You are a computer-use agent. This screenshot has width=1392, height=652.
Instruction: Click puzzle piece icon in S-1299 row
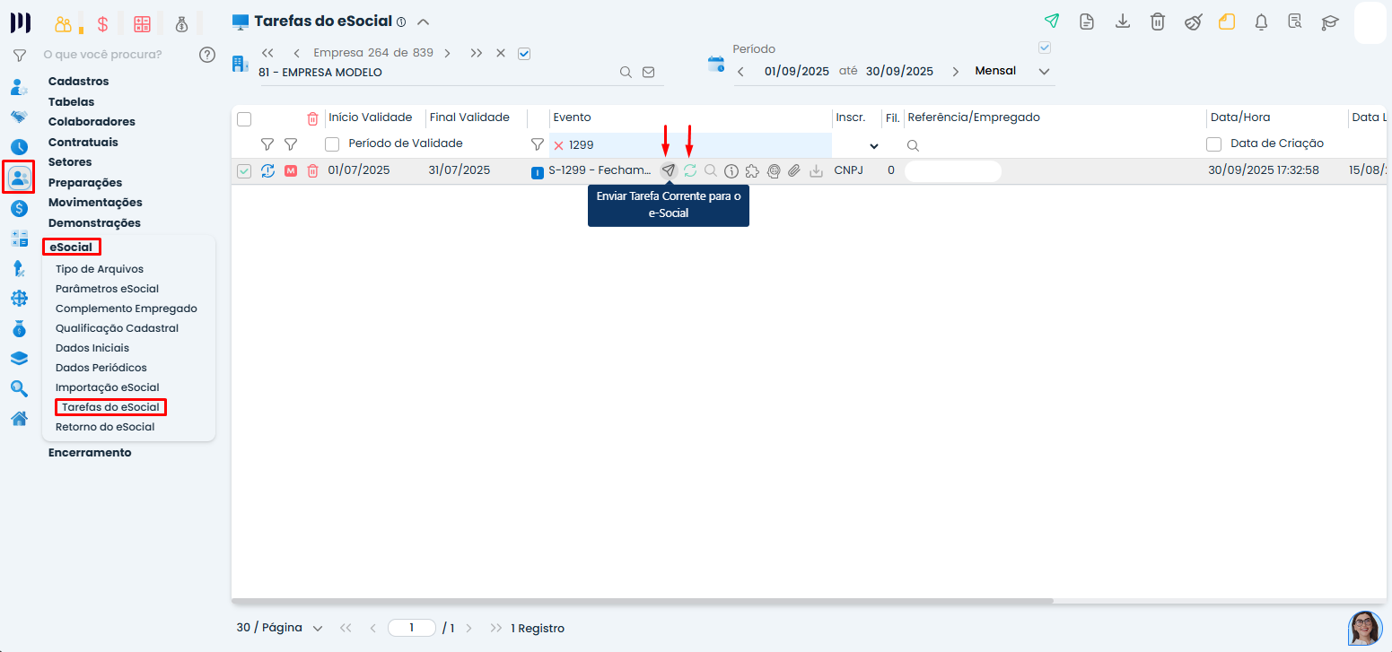[752, 170]
